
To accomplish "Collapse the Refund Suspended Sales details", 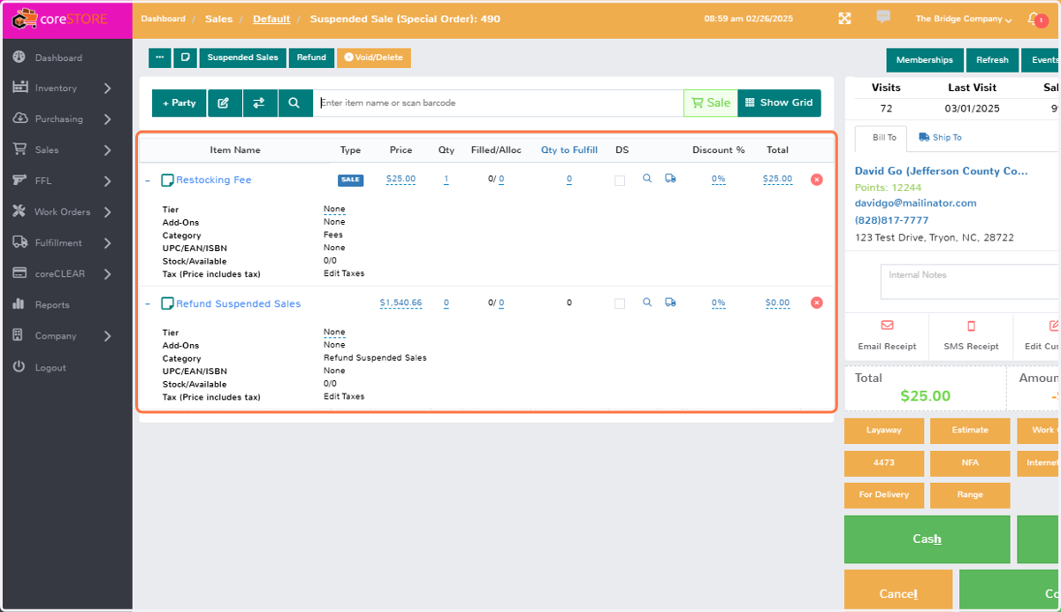I will tap(148, 304).
